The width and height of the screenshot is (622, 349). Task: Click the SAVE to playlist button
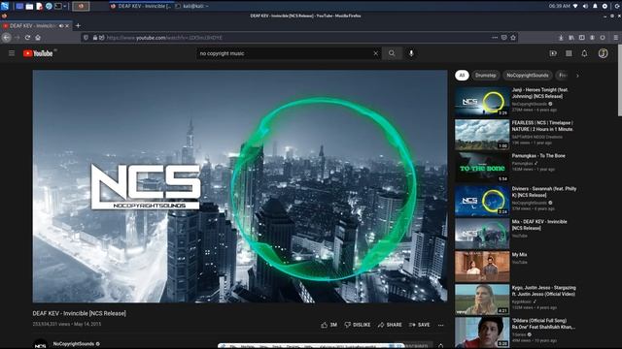coord(419,325)
